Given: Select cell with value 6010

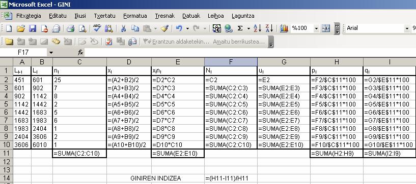Looking at the screenshot, I should coord(42,145).
